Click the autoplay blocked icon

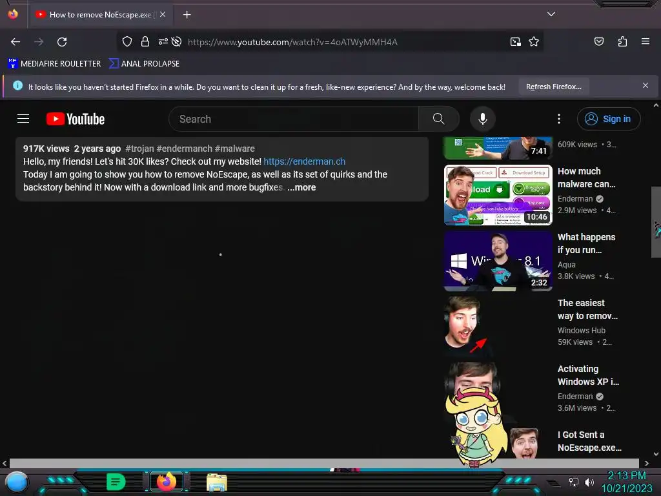(x=177, y=41)
